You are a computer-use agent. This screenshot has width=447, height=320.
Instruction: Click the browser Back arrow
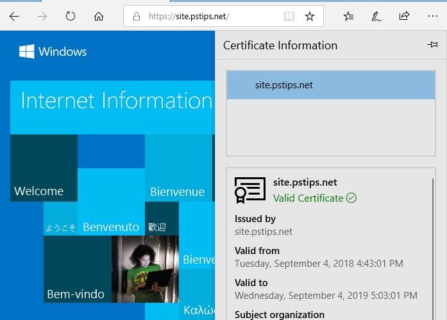tap(14, 16)
